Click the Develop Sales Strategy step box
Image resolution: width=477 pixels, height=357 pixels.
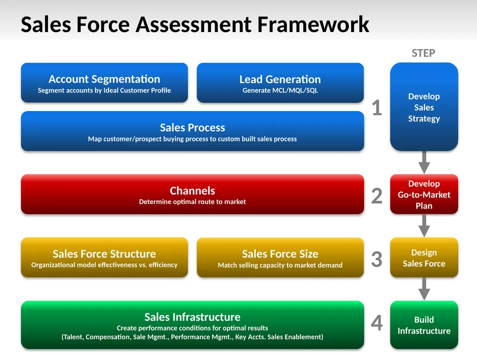tap(424, 107)
